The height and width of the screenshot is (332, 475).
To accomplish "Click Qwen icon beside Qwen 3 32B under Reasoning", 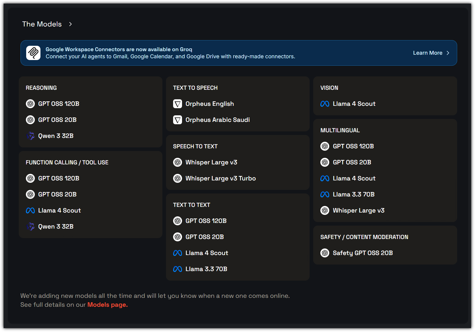I will tap(30, 136).
